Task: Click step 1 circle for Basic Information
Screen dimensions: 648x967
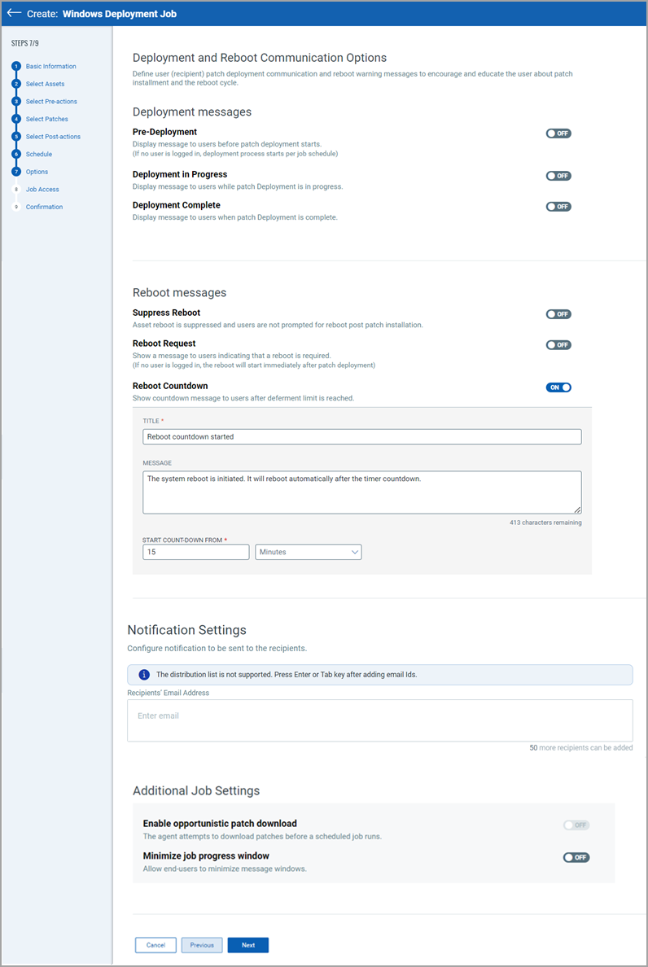Action: coord(16,66)
